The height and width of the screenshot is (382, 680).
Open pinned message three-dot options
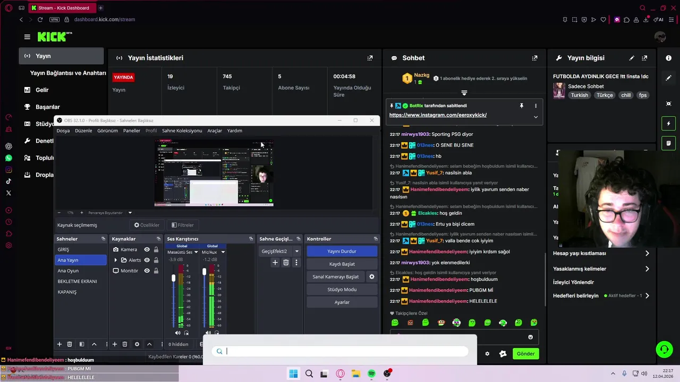(x=535, y=106)
